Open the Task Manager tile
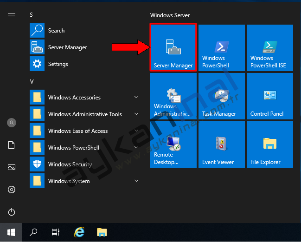The height and width of the screenshot is (243, 301). pos(221,96)
